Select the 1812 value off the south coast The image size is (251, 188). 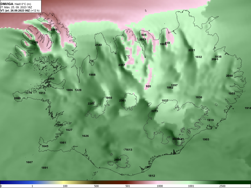click(x=152, y=176)
